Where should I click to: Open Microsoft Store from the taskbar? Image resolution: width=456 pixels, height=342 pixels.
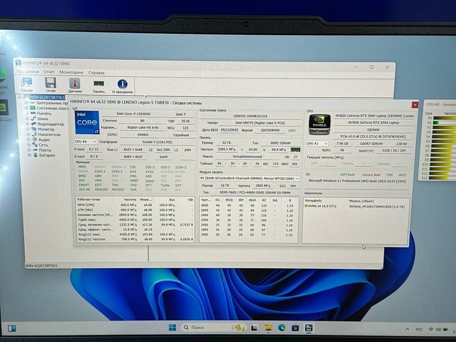[295, 328]
